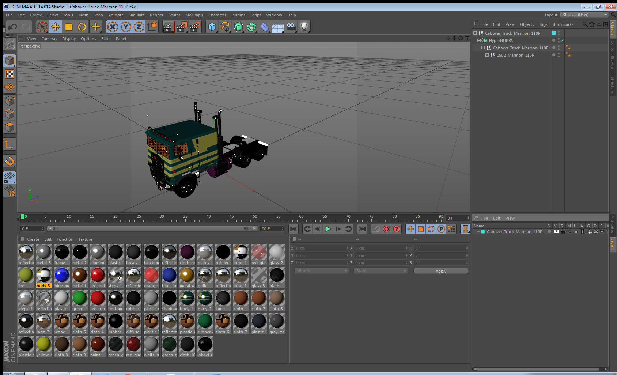Open the World coordinate dropdown
617x375 pixels.
321,271
